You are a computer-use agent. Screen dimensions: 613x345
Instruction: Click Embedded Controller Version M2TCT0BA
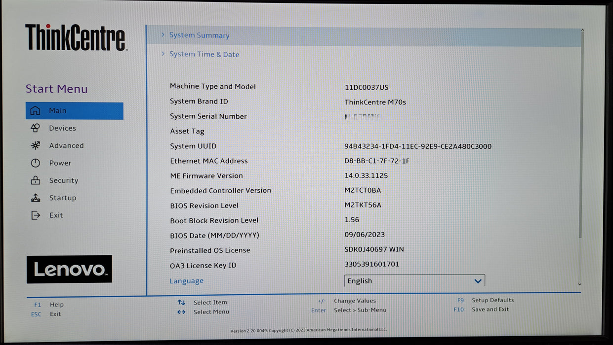[x=363, y=190]
